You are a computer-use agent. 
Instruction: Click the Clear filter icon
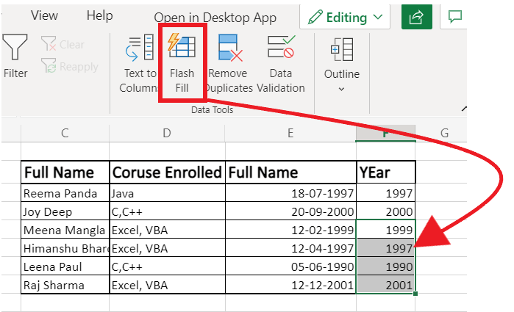point(50,45)
